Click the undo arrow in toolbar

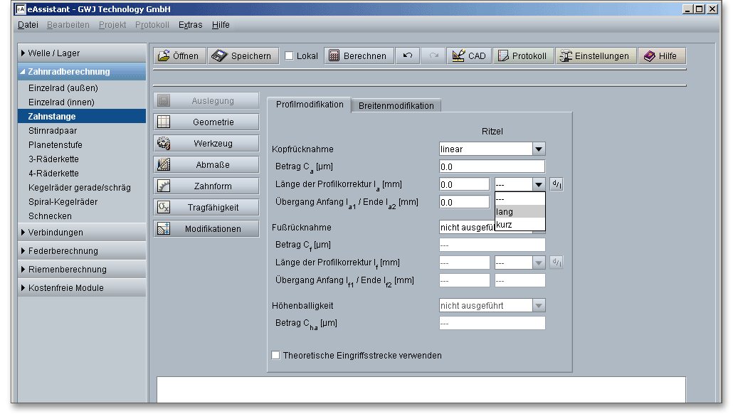tap(408, 56)
